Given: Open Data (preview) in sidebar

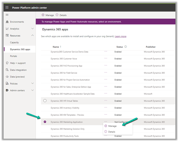Looking at the screenshot, I should point(17,77).
